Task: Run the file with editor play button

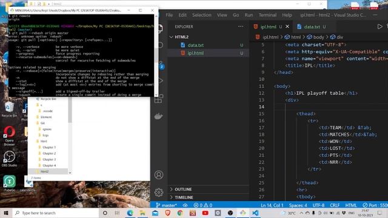Action: (380, 27)
